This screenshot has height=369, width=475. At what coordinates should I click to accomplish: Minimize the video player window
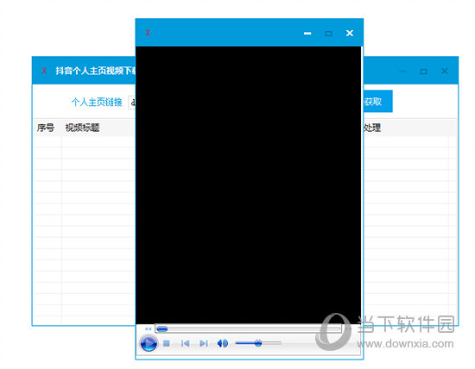307,34
